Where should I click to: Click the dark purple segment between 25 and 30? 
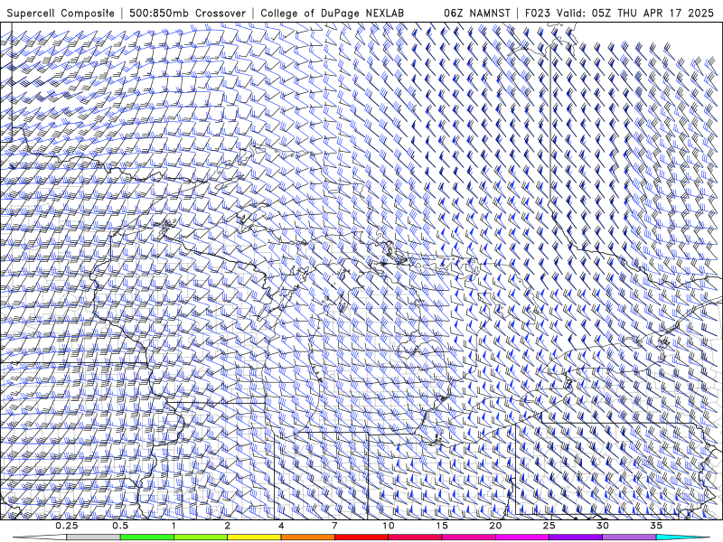pyautogui.click(x=576, y=537)
